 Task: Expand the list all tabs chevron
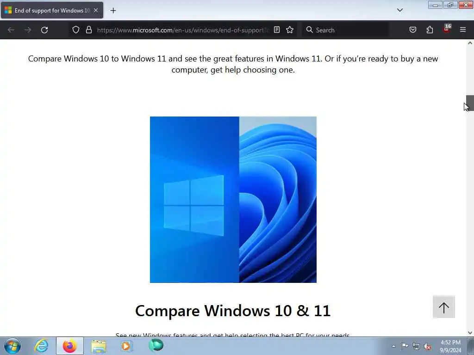pos(399,10)
